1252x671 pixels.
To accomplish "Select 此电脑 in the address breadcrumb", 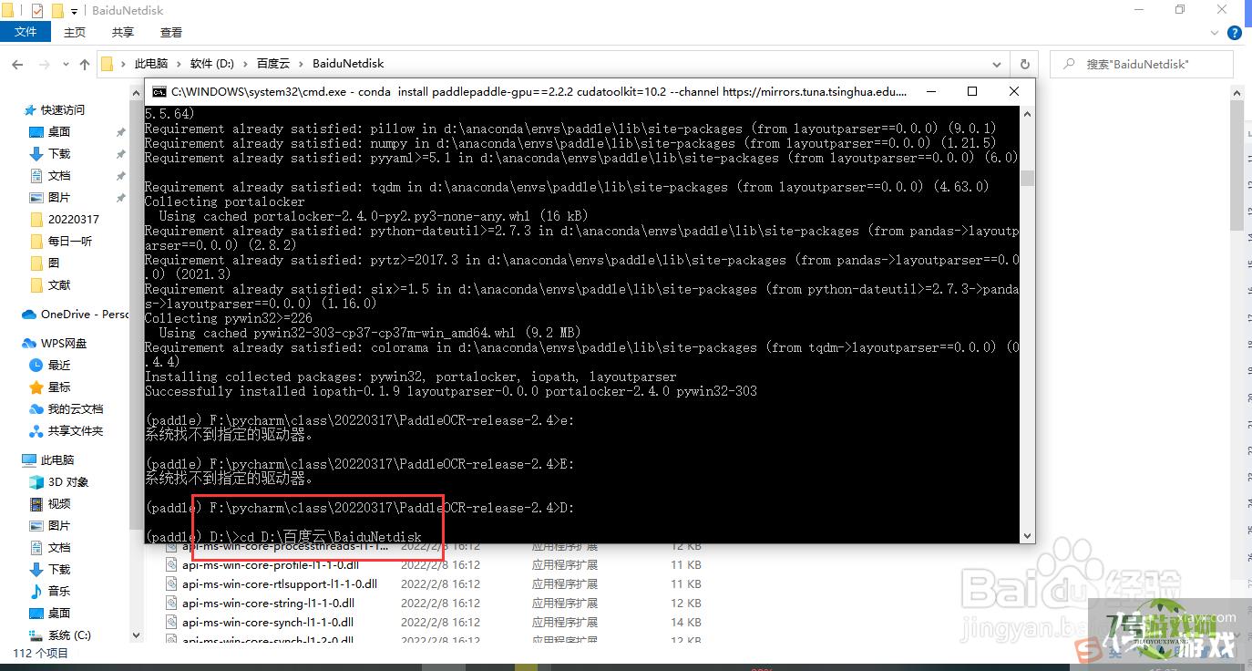I will pyautogui.click(x=151, y=64).
